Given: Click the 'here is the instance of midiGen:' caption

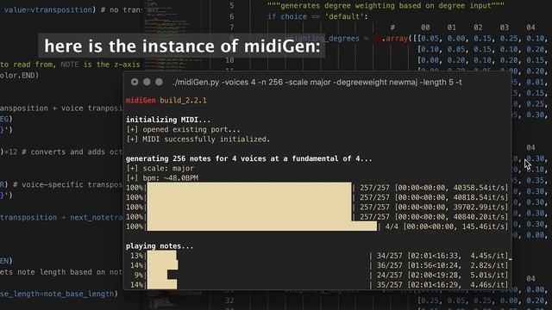Looking at the screenshot, I should point(182,46).
